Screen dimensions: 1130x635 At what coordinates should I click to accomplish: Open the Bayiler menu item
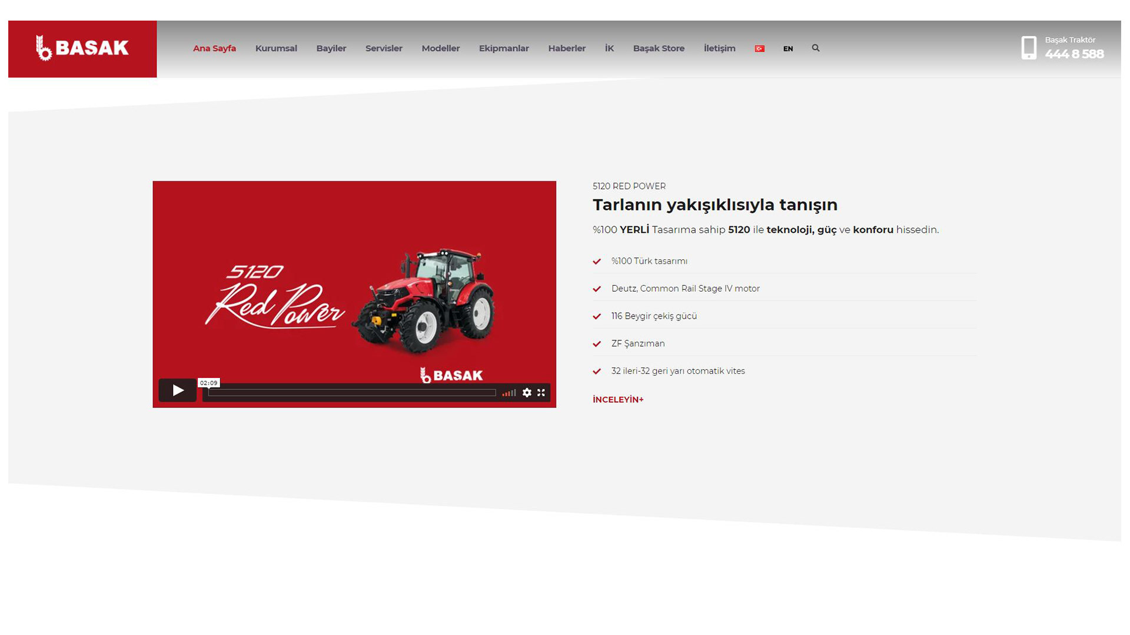pyautogui.click(x=331, y=48)
